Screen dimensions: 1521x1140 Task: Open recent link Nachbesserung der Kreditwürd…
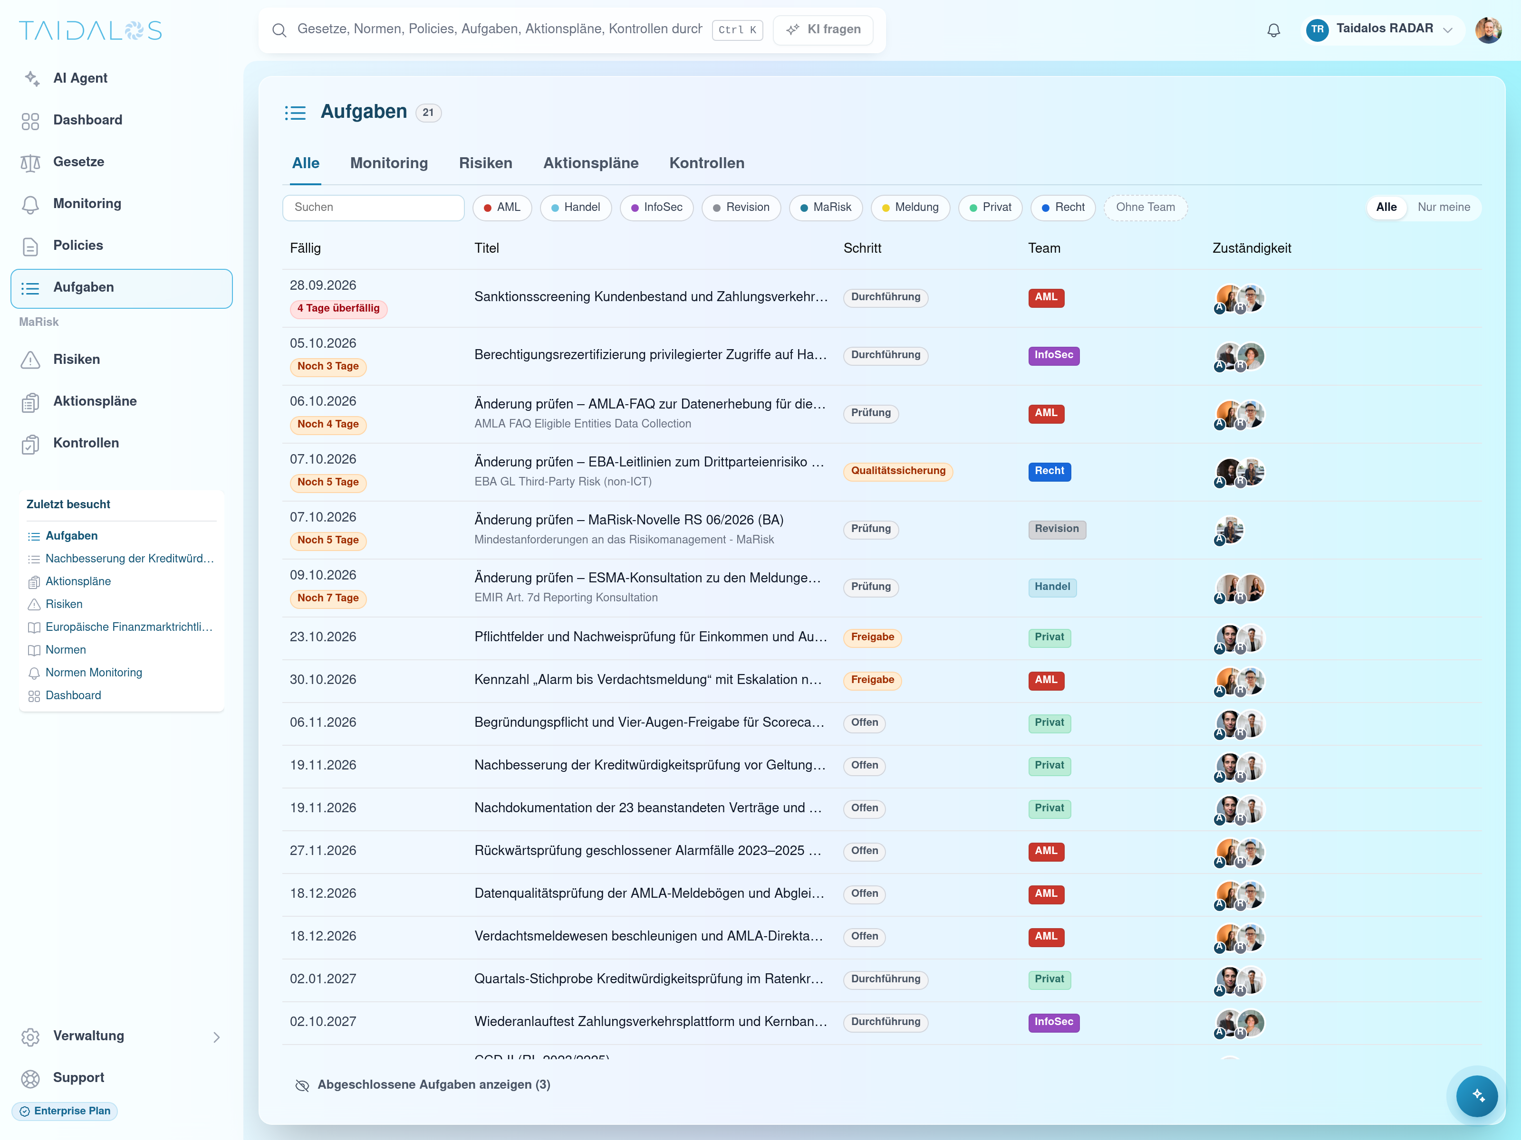click(x=129, y=559)
